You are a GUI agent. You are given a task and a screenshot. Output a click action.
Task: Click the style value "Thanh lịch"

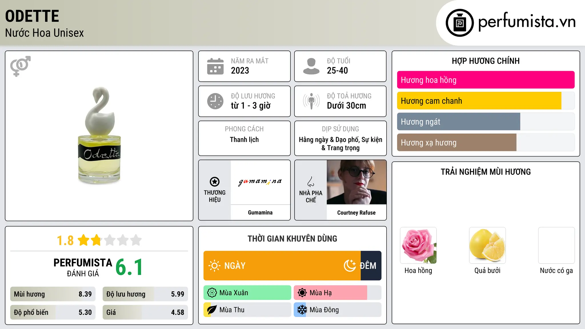tap(245, 140)
